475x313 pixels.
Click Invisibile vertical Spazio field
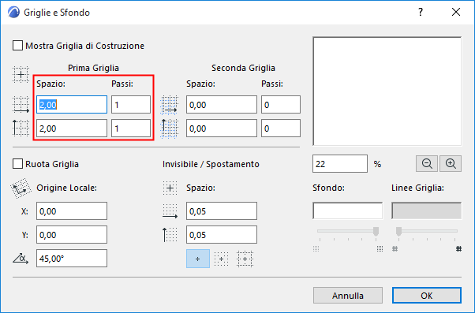pos(222,235)
